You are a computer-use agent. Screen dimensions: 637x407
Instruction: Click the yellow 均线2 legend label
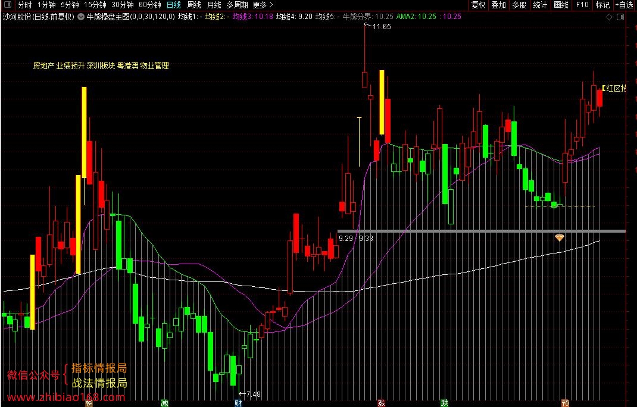click(217, 17)
